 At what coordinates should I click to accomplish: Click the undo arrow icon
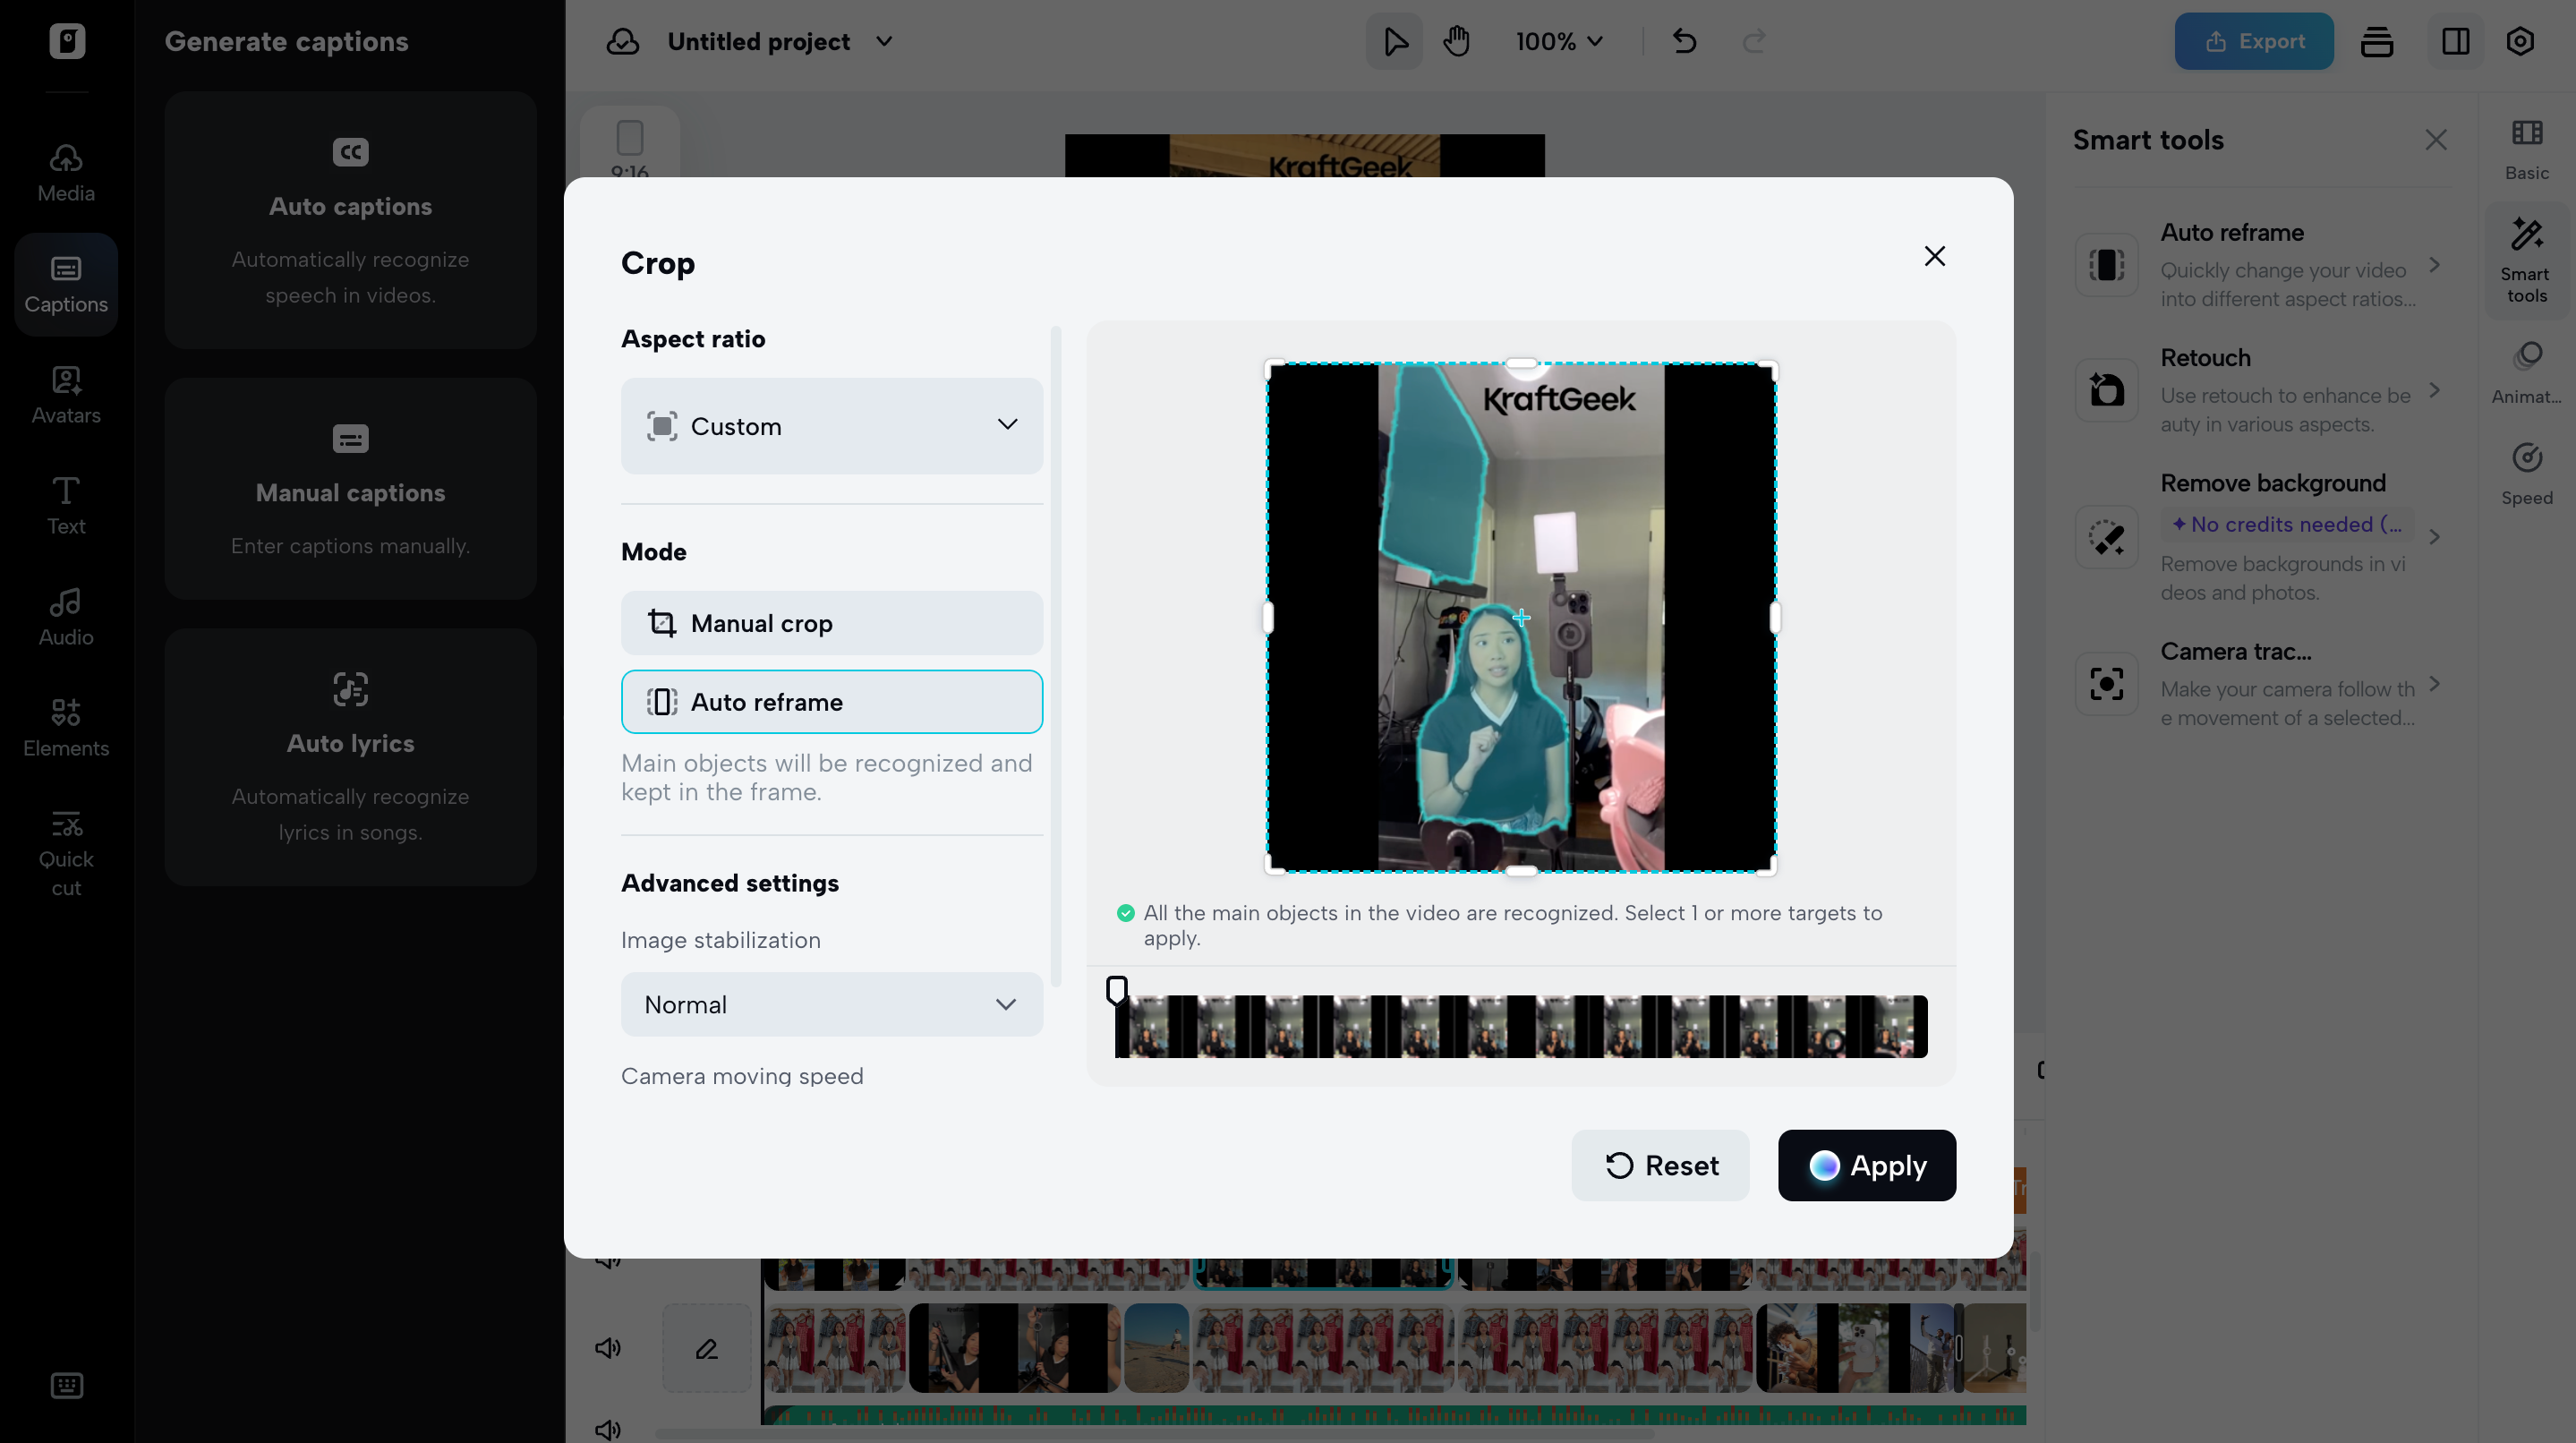click(1684, 41)
